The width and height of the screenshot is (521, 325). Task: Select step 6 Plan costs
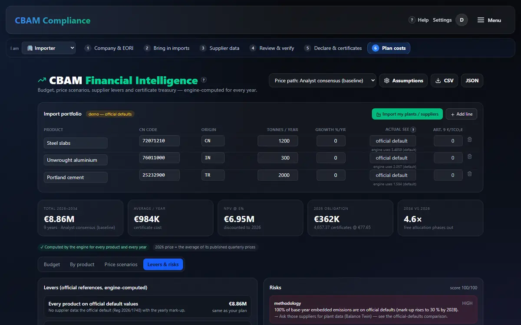click(389, 48)
